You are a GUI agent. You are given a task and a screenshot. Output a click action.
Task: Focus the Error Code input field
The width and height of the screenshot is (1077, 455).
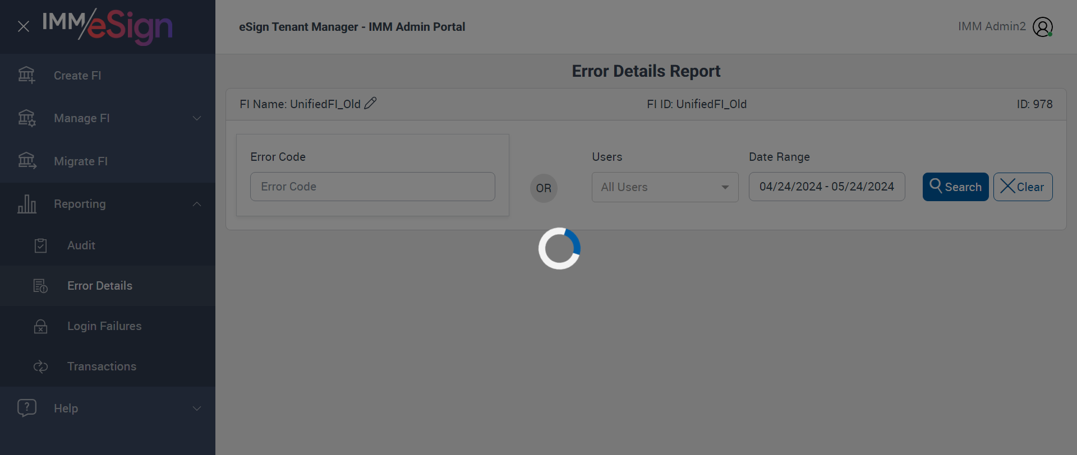[372, 187]
